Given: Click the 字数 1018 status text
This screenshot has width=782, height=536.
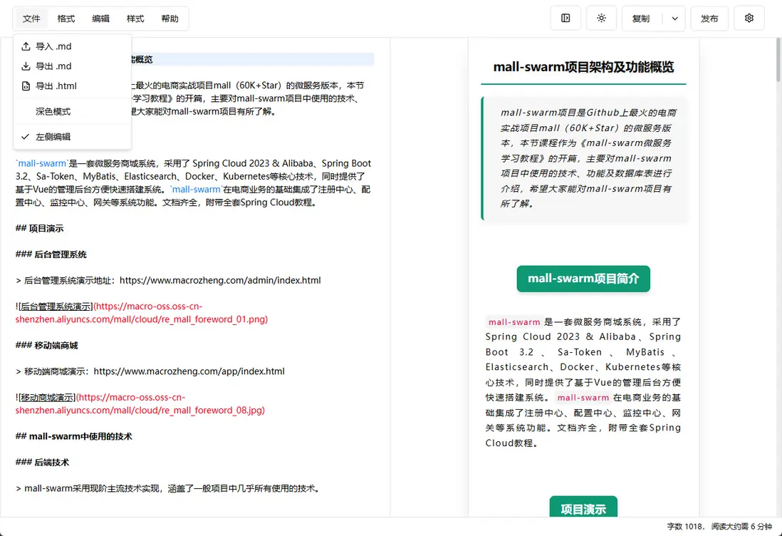Looking at the screenshot, I should [684, 527].
